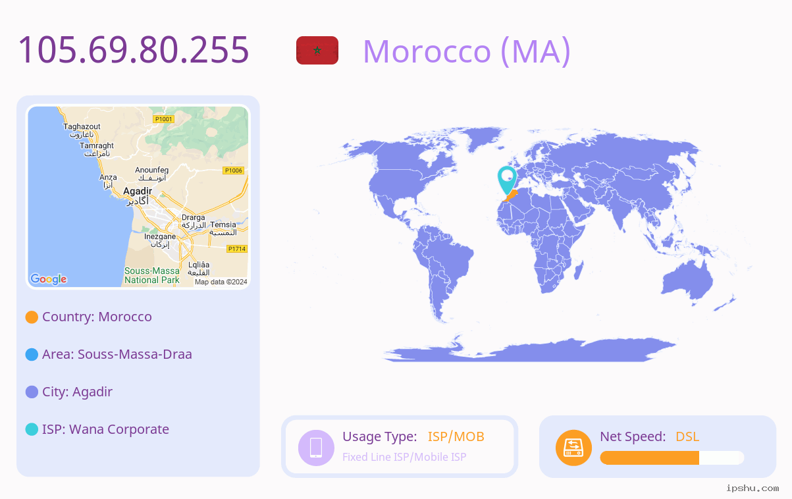Click the Morocco flag icon
This screenshot has width=792, height=499.
pos(317,51)
